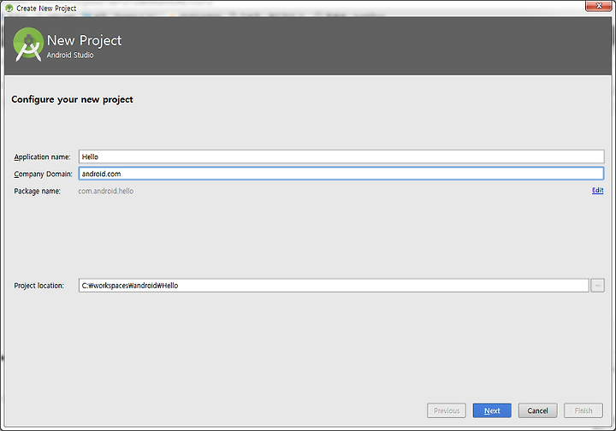Click the Android Studio subtitle in header

coord(70,56)
